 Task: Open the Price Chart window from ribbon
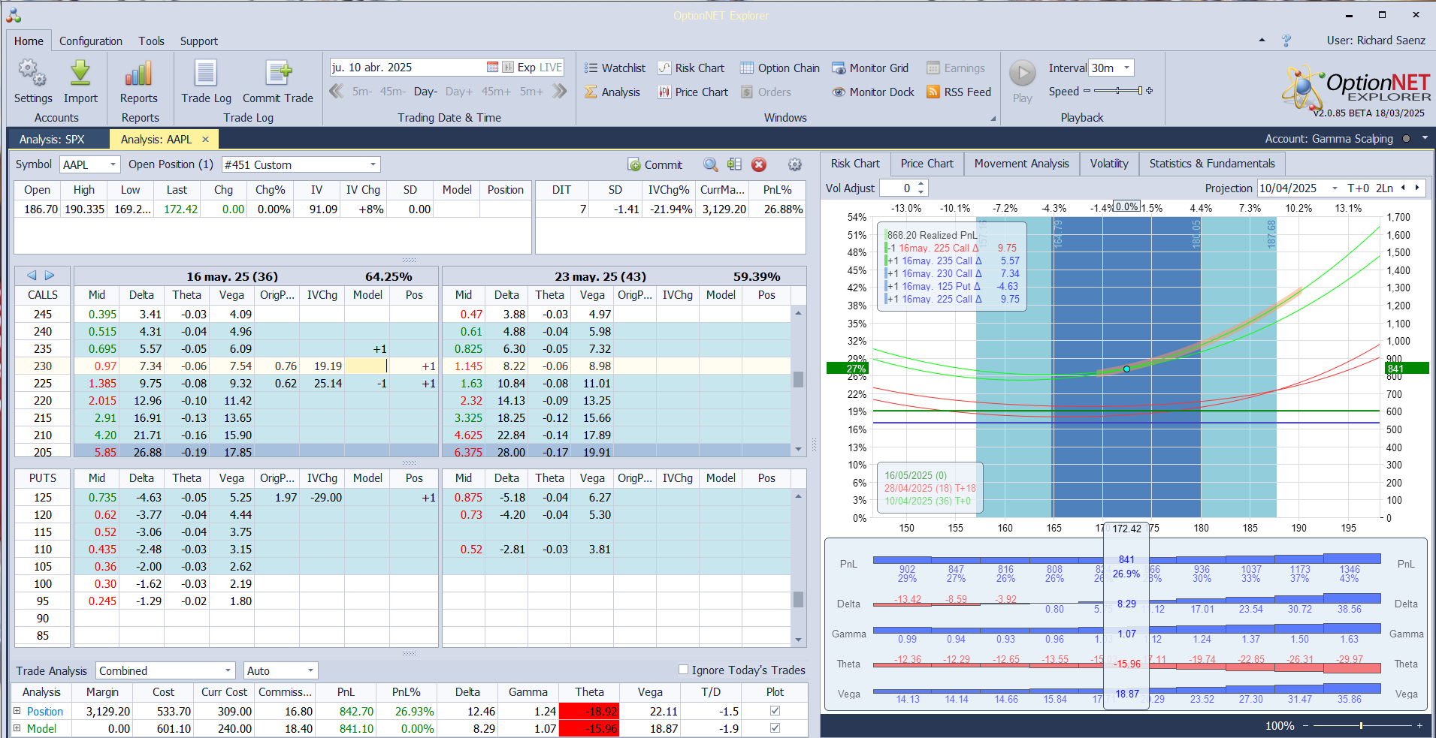click(x=693, y=92)
